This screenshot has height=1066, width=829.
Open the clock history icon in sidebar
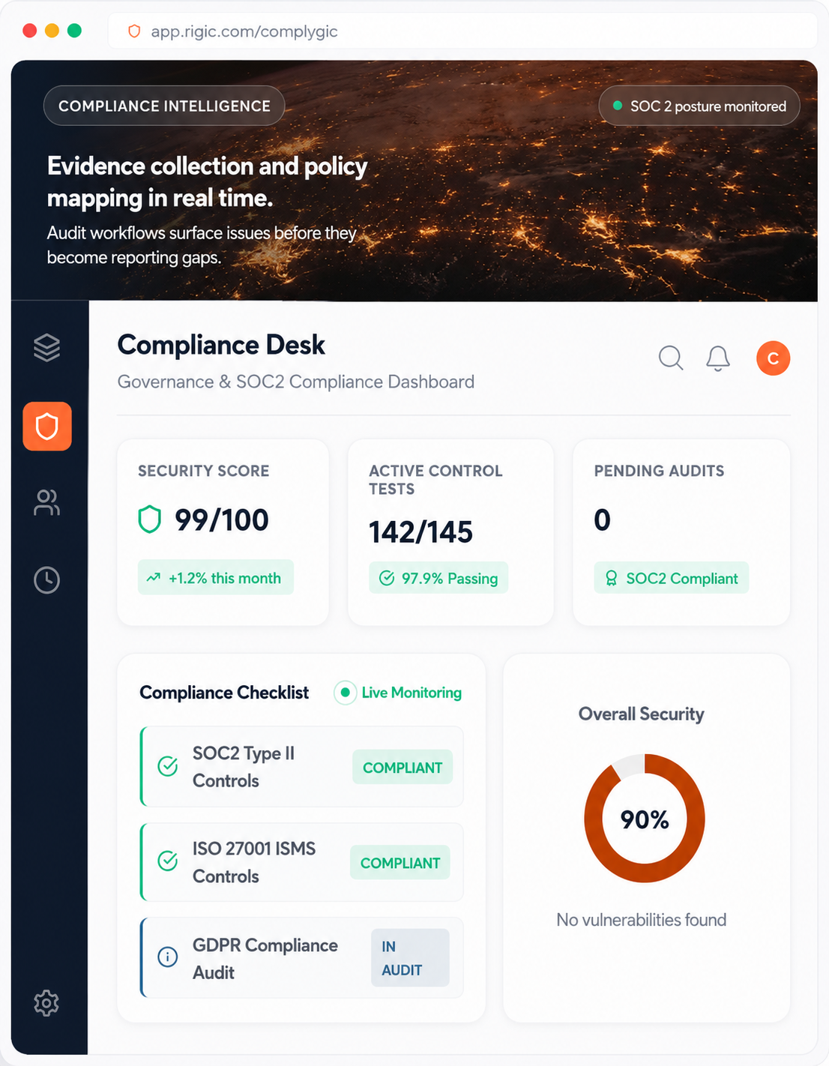46,580
